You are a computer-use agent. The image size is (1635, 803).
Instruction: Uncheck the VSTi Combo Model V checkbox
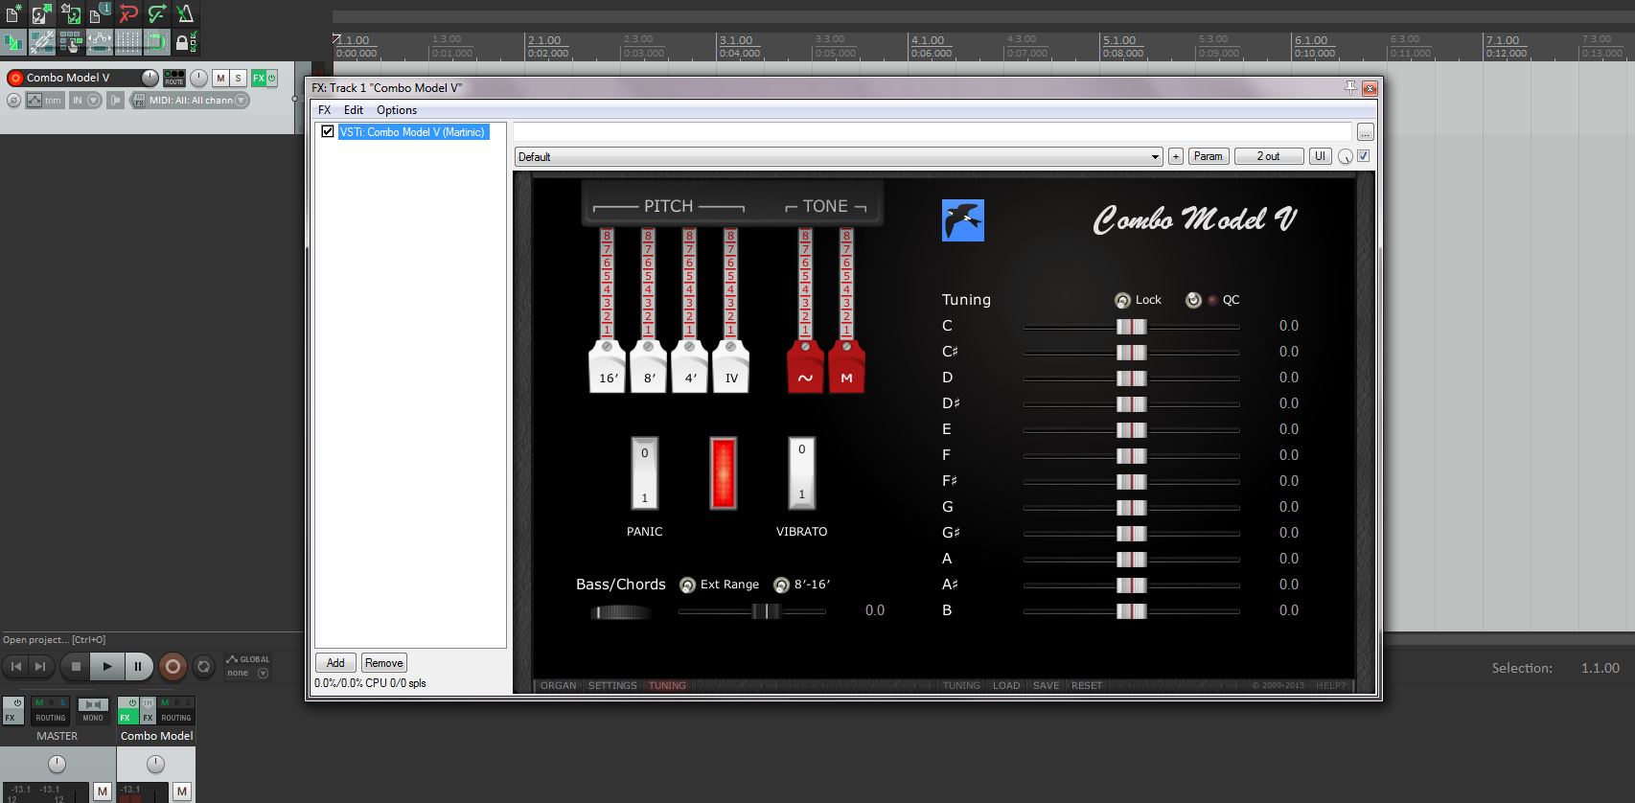328,132
